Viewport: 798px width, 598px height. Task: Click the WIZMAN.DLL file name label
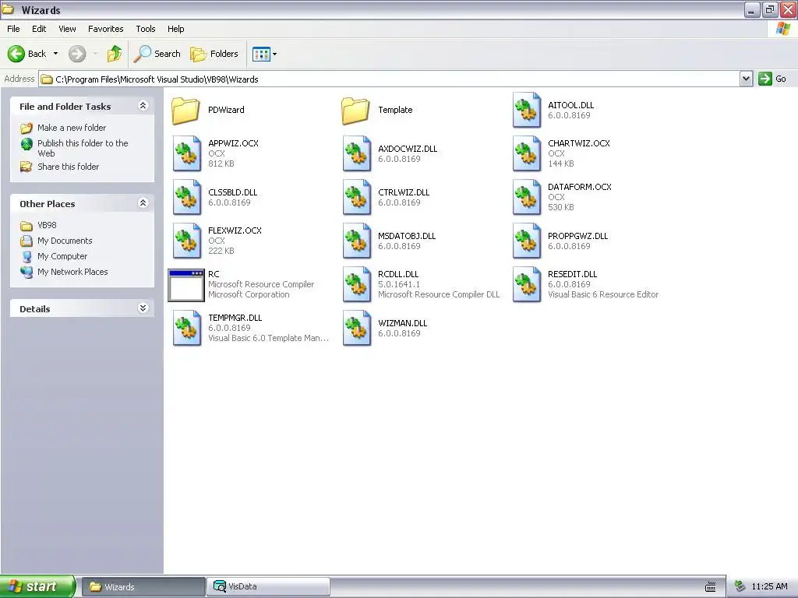pos(403,323)
